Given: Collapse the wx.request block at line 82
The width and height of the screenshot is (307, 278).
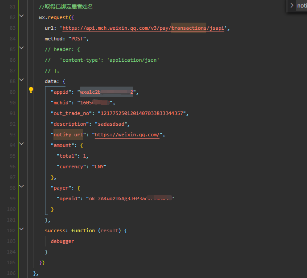Looking at the screenshot, I should coord(21,16).
